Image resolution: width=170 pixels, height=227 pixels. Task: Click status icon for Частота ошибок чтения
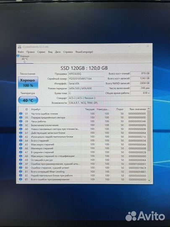[x=21, y=113]
